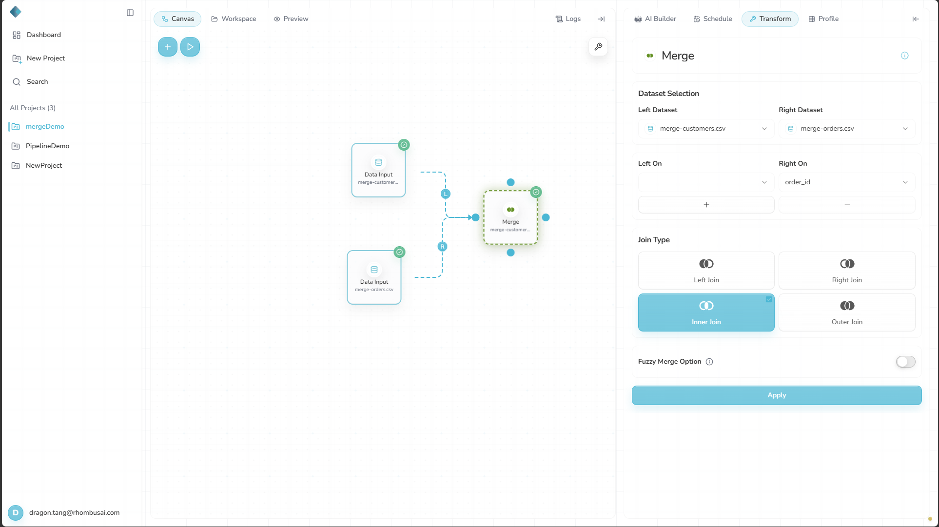This screenshot has height=527, width=939.
Task: Open the PipelineDemo project
Action: coord(47,146)
